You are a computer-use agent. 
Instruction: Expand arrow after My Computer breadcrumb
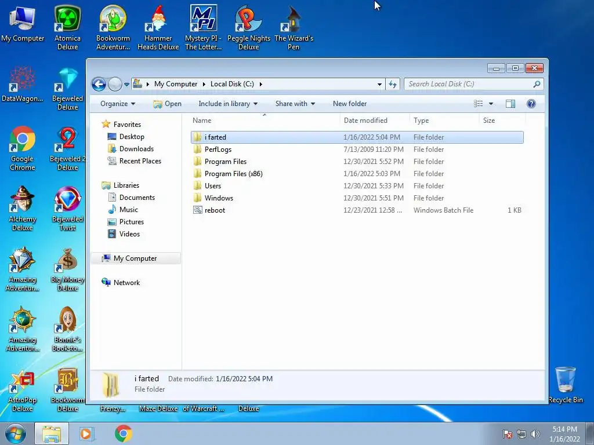[x=204, y=84]
